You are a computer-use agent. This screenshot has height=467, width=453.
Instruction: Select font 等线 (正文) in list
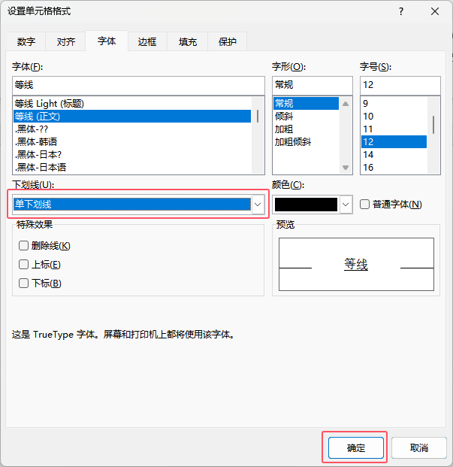(x=132, y=117)
